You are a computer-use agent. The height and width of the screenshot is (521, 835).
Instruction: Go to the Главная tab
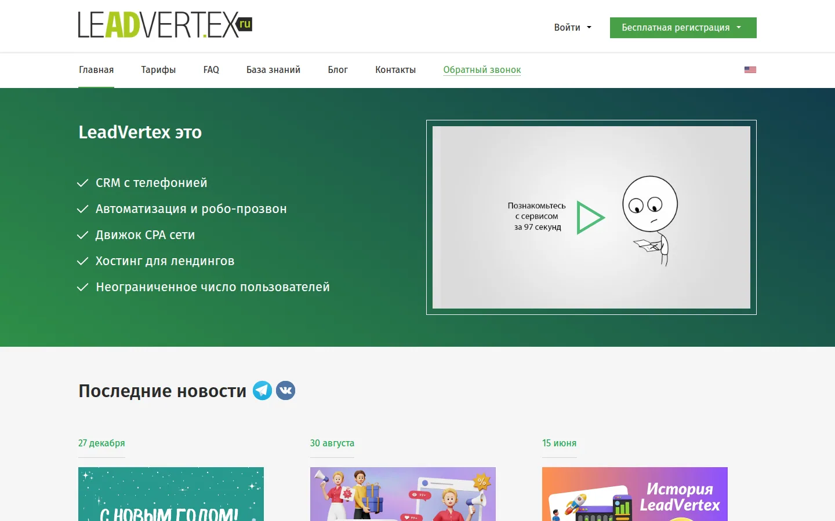click(x=96, y=69)
